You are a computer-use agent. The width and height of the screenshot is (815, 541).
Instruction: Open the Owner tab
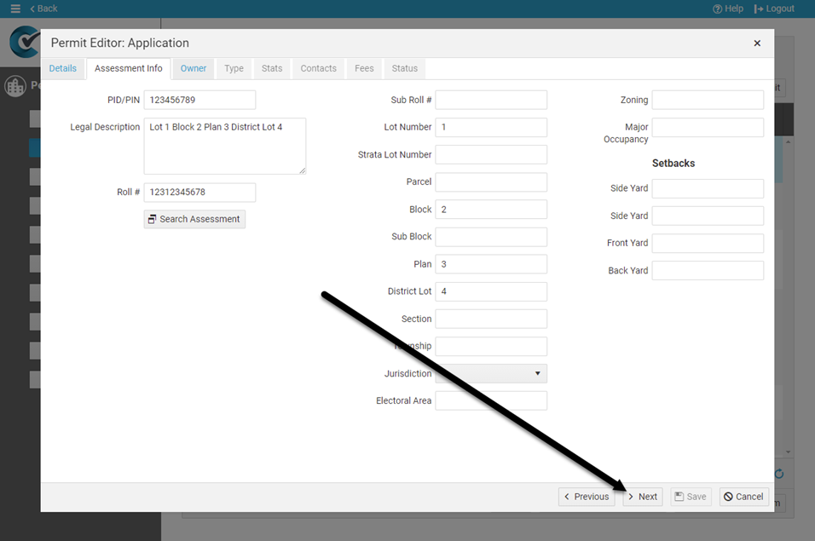pyautogui.click(x=194, y=68)
